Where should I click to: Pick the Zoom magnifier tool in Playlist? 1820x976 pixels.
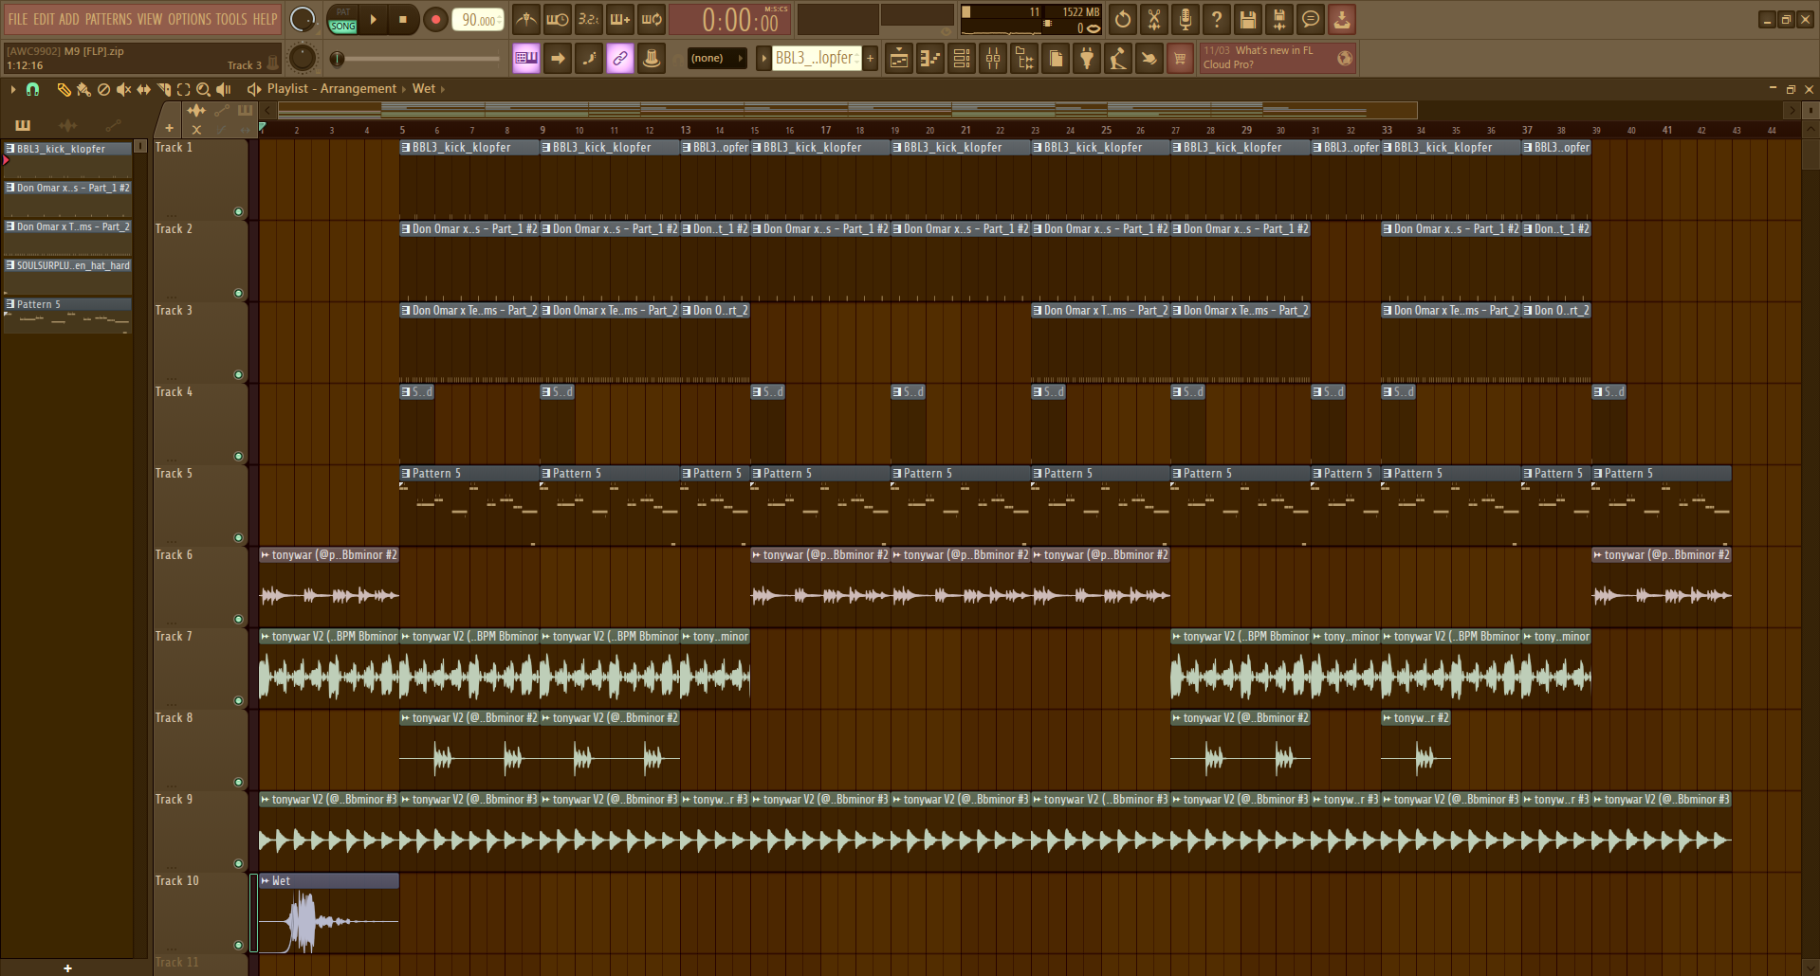click(x=203, y=89)
